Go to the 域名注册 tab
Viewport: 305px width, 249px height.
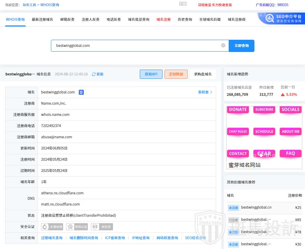(164, 20)
